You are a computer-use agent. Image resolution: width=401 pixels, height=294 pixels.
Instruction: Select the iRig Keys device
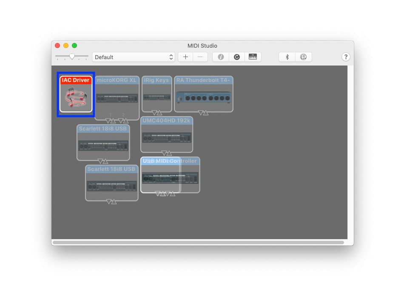click(x=156, y=93)
